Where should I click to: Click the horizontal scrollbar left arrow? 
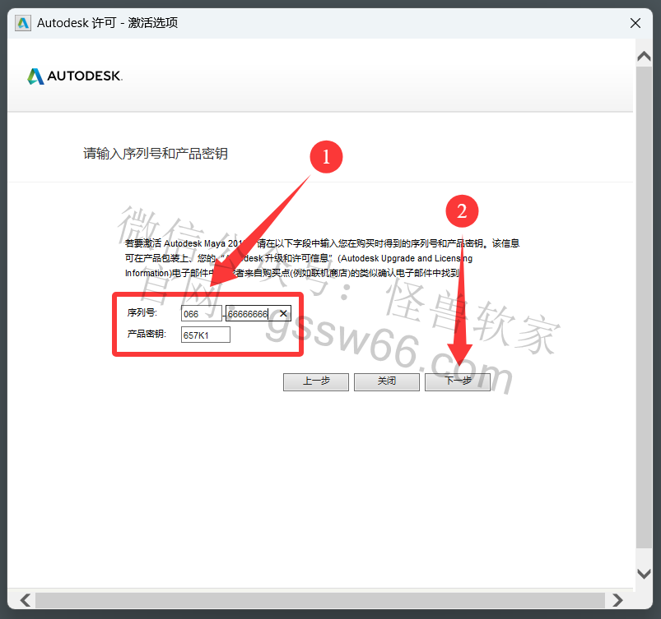click(26, 600)
